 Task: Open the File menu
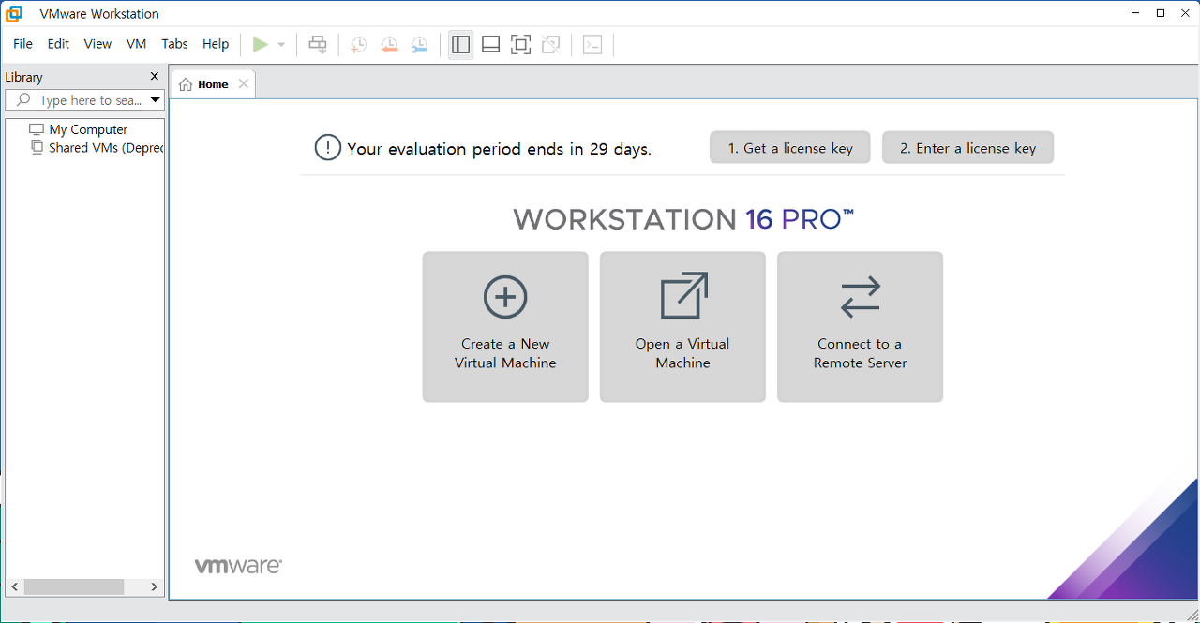tap(22, 44)
